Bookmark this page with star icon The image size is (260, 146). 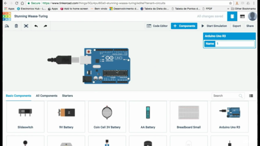point(230,3)
